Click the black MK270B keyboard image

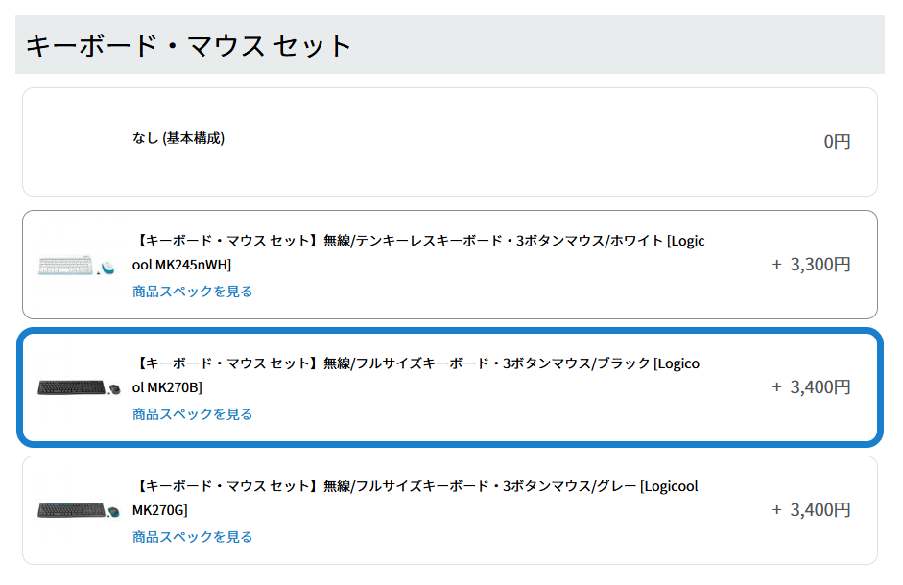71,387
